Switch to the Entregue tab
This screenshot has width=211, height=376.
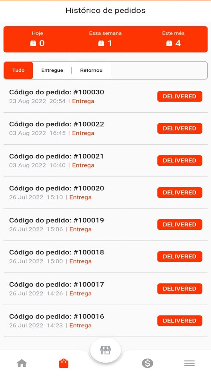52,70
